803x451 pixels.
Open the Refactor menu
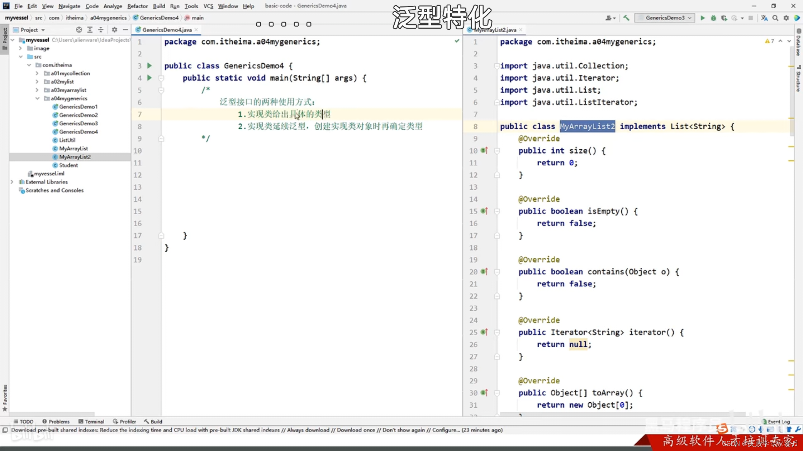coord(137,6)
